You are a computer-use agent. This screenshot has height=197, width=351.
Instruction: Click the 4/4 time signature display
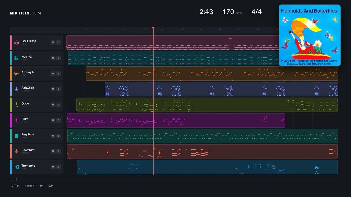pos(257,12)
